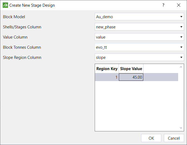Viewport: 187px width, 145px height.
Task: Select the Region Key cell 1
Action: (107, 77)
